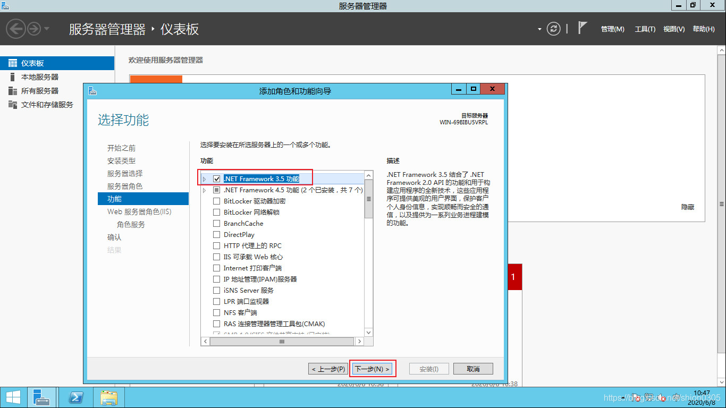
Task: Go to Web 服务器角色(IIS) step
Action: [x=139, y=212]
